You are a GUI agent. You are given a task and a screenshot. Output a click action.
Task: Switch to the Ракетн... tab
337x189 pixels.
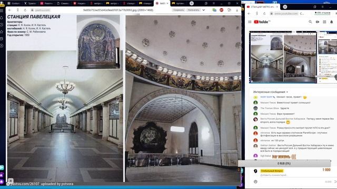tap(47, 4)
